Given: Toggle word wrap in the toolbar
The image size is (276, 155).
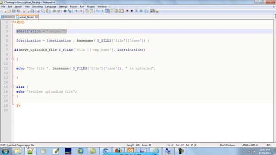Looking at the screenshot, I should point(98,11).
